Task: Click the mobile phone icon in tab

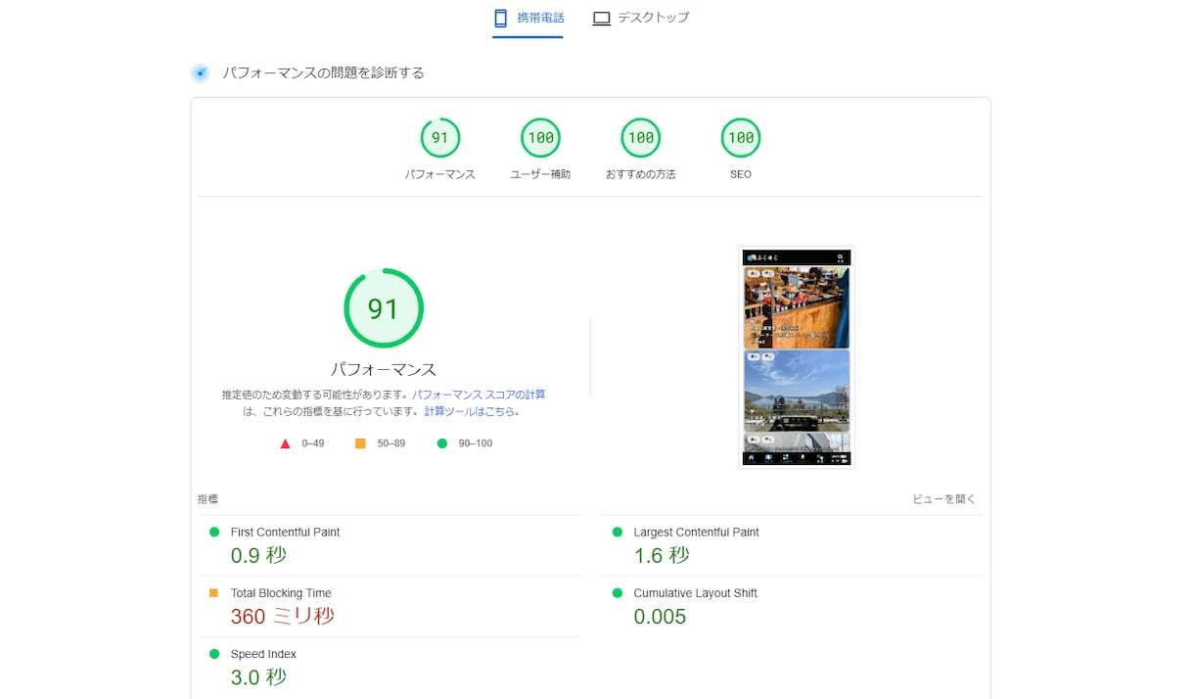Action: point(501,18)
